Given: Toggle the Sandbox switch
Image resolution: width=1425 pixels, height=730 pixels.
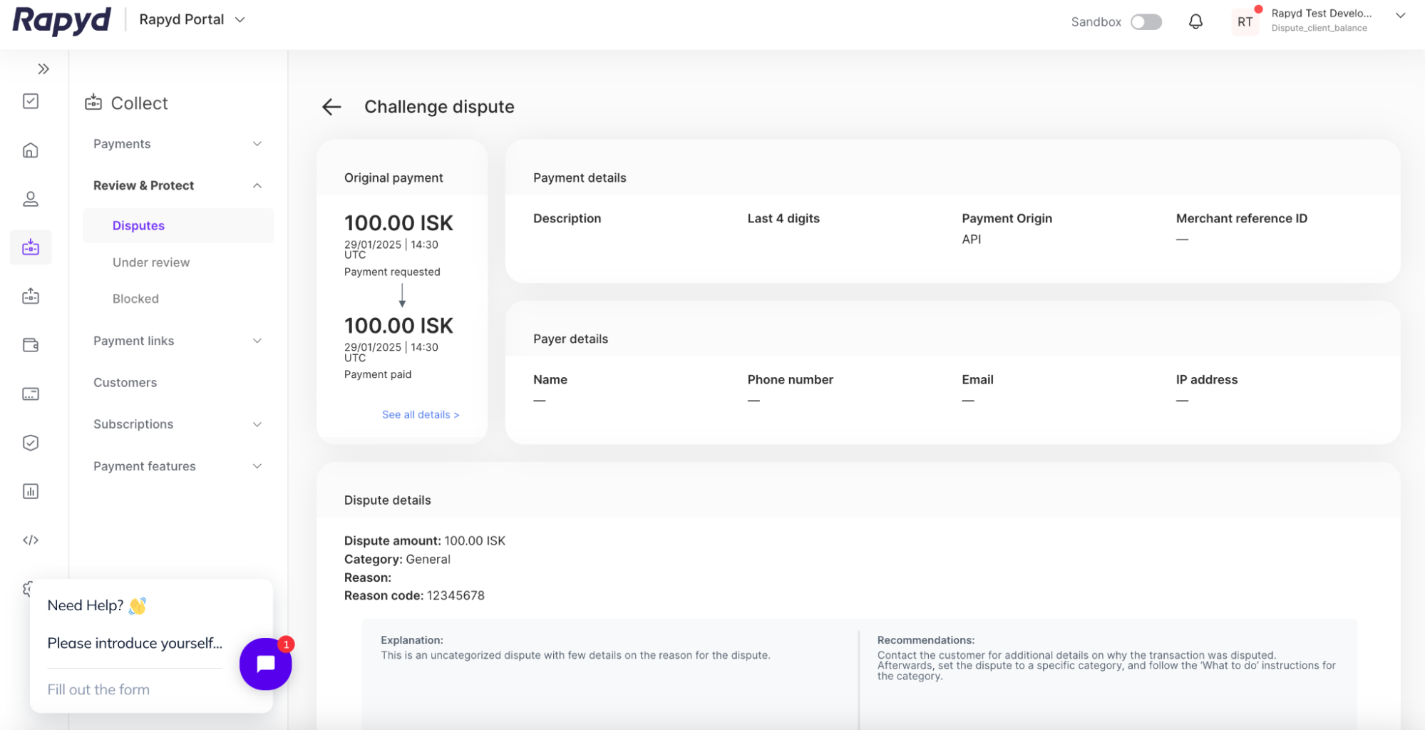Looking at the screenshot, I should [x=1146, y=22].
